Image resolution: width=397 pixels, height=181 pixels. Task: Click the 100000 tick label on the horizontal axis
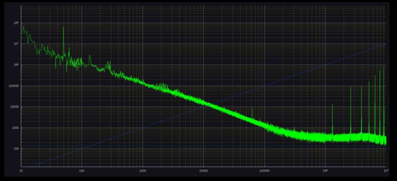coord(264,171)
